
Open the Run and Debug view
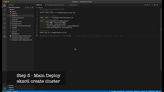[4, 19]
